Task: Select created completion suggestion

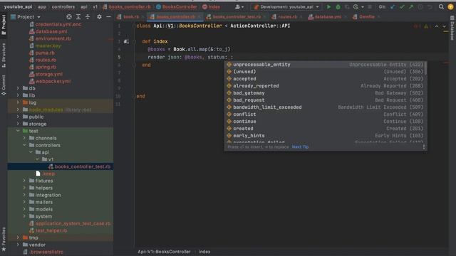Action: coord(325,129)
